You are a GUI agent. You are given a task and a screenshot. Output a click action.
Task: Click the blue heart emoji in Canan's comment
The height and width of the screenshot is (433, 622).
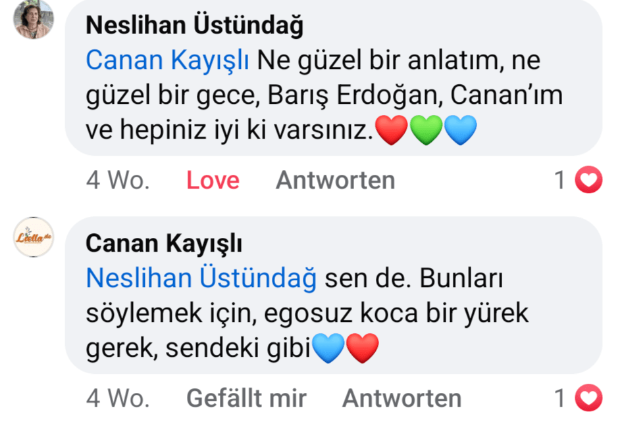328,348
